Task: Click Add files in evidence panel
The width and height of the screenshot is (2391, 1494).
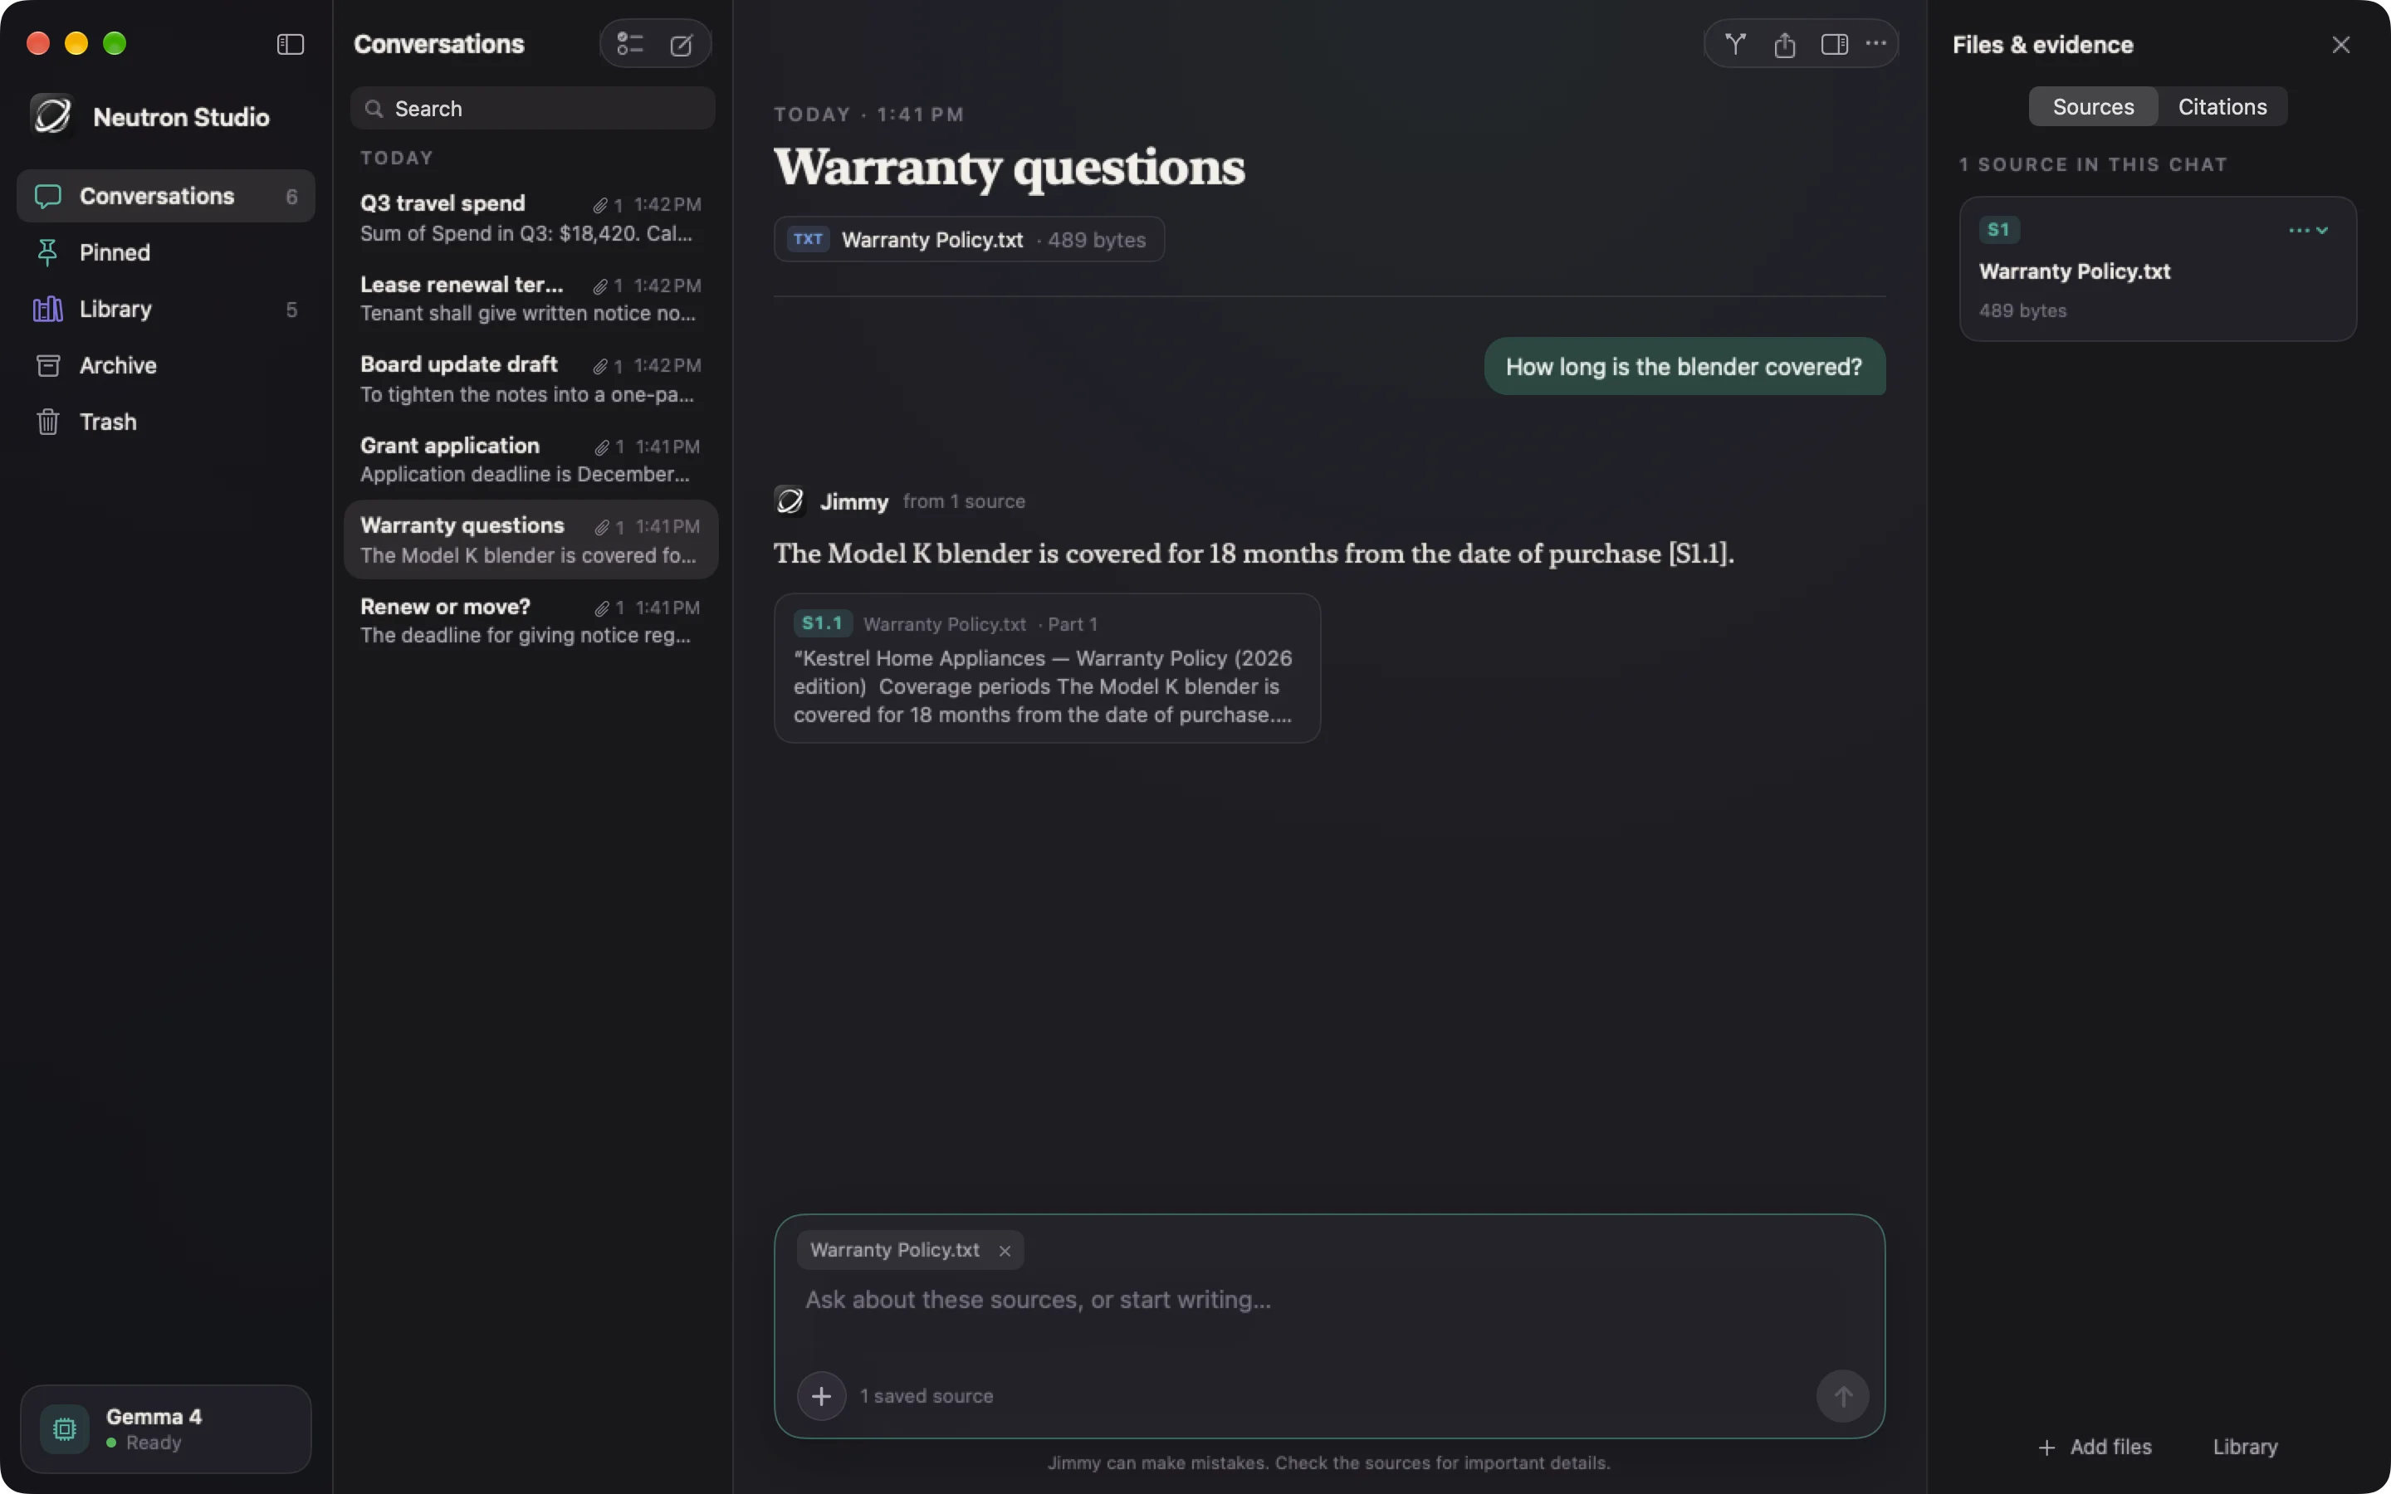Action: point(2095,1448)
